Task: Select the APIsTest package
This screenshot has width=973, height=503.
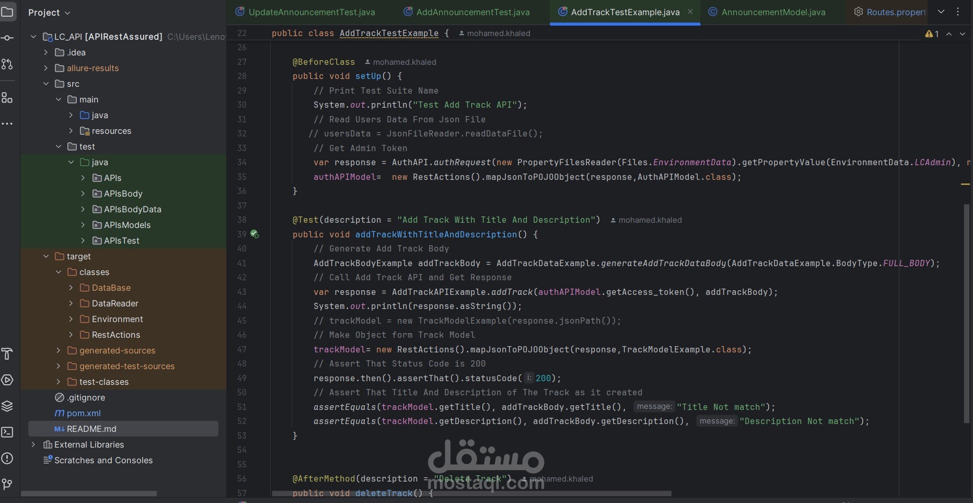Action: tap(116, 241)
